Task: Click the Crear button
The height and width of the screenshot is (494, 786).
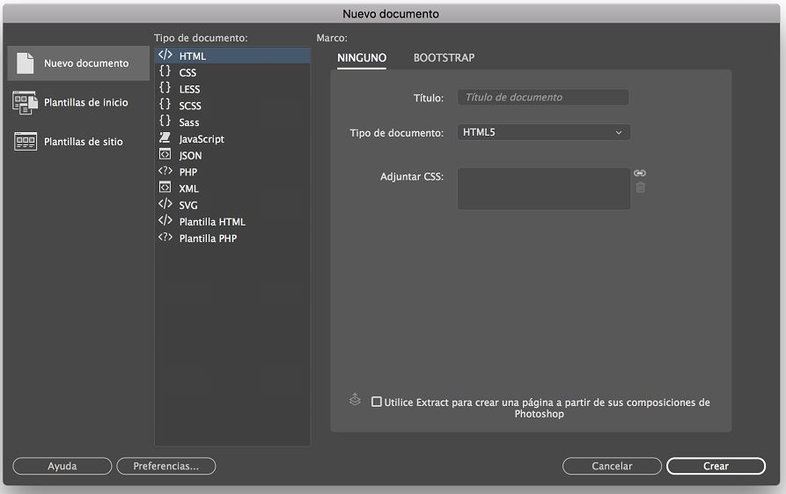Action: point(716,466)
